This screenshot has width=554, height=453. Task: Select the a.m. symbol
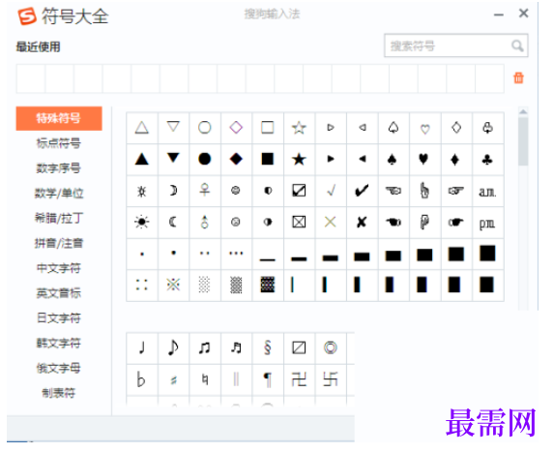pyautogui.click(x=487, y=192)
